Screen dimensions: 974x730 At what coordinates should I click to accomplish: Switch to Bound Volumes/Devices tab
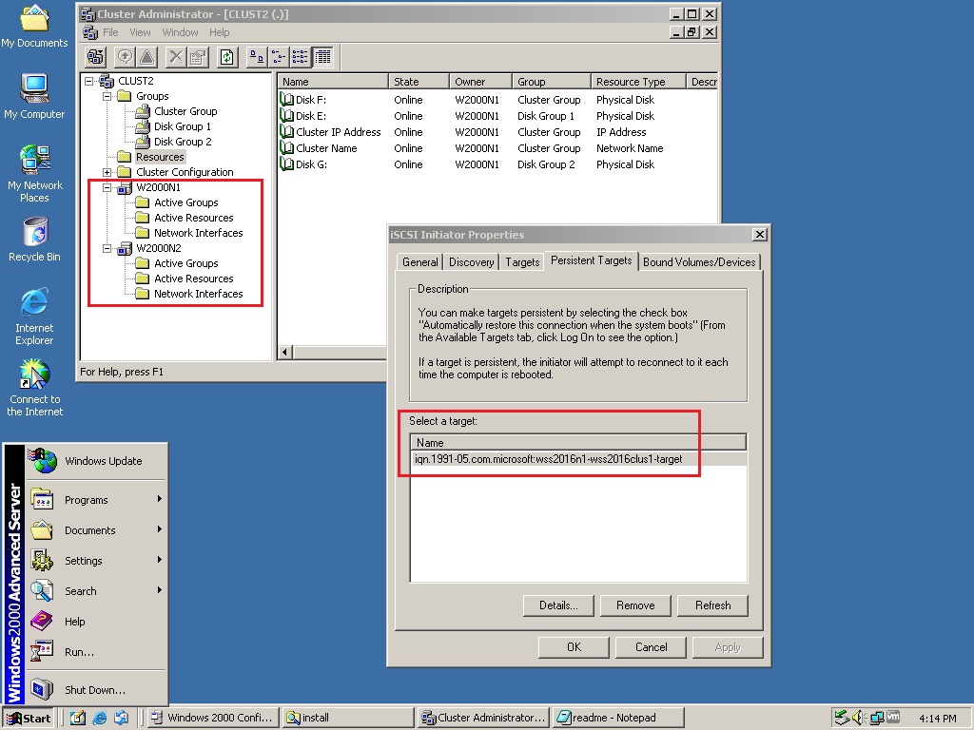pyautogui.click(x=699, y=262)
